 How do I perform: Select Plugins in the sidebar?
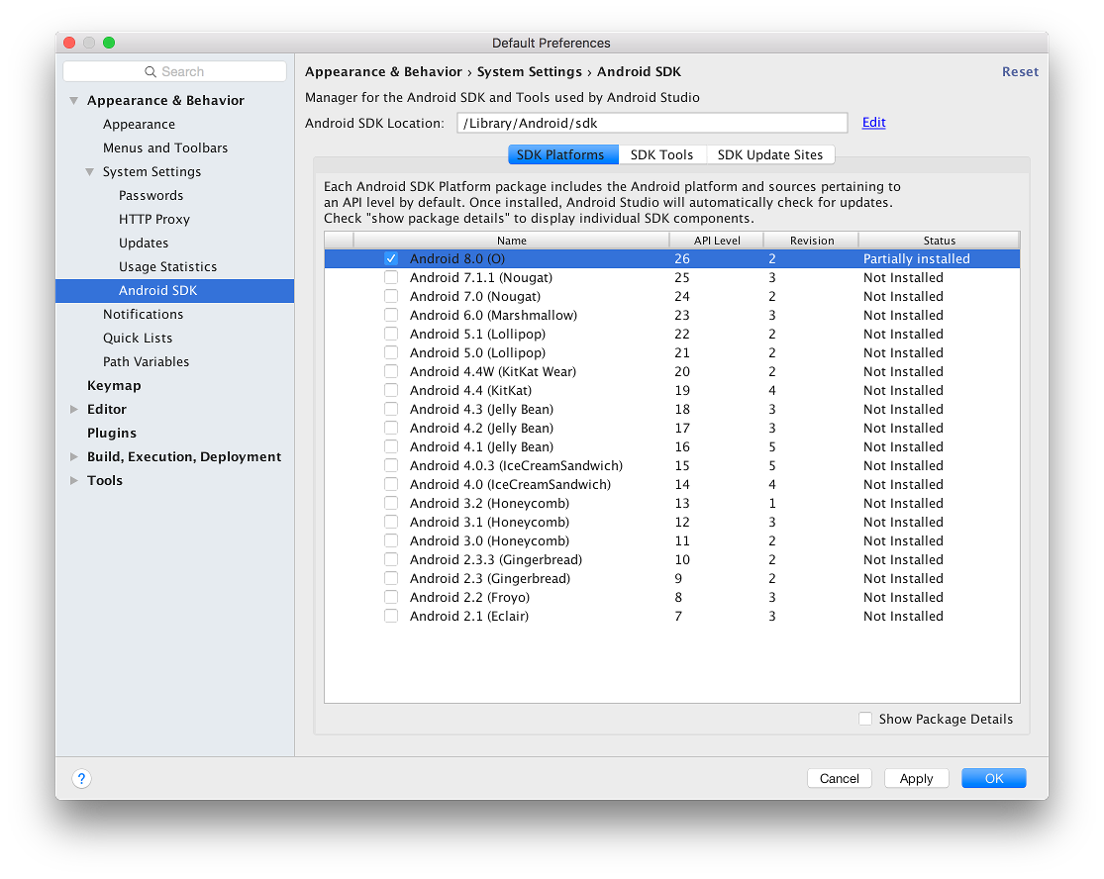112,433
